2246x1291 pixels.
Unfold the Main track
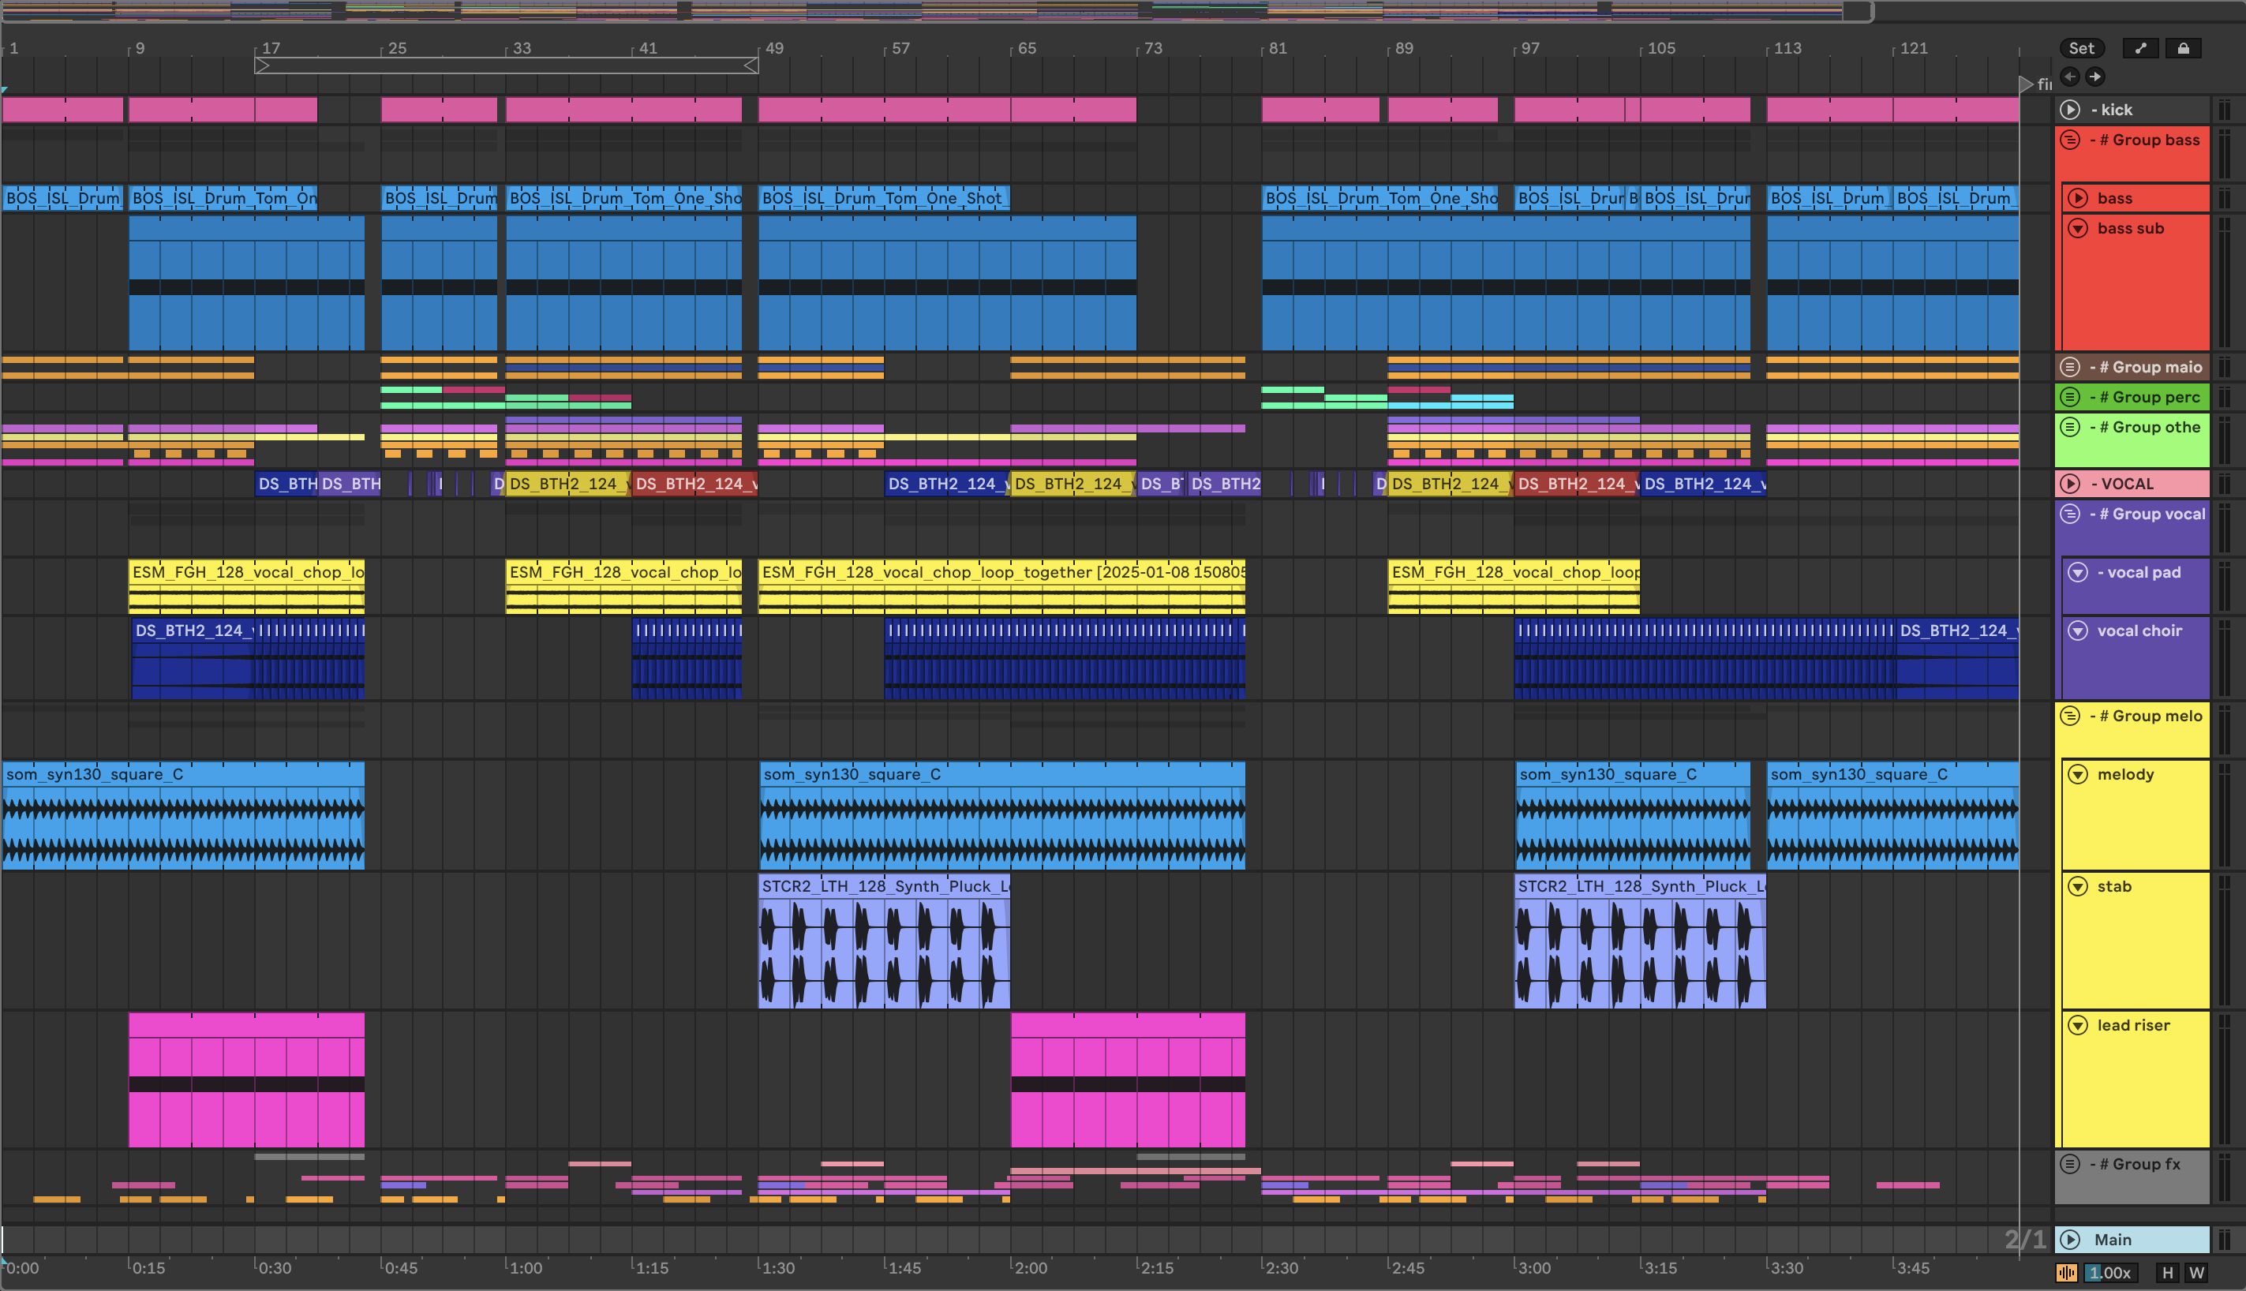[2071, 1240]
